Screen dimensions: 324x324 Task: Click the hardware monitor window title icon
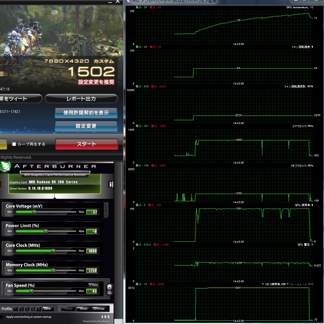(128, 1)
